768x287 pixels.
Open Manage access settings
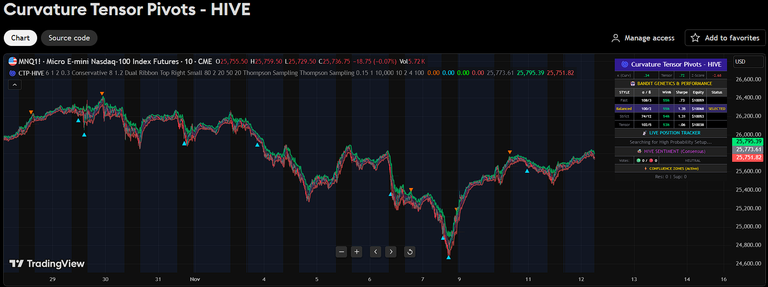pyautogui.click(x=643, y=38)
